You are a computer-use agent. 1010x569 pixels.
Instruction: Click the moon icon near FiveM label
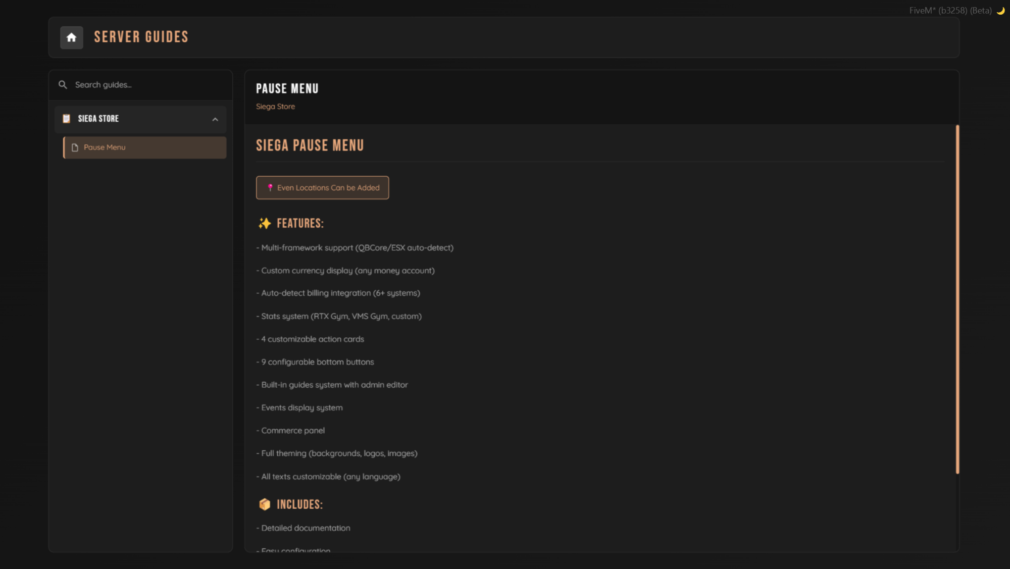pos(1000,11)
